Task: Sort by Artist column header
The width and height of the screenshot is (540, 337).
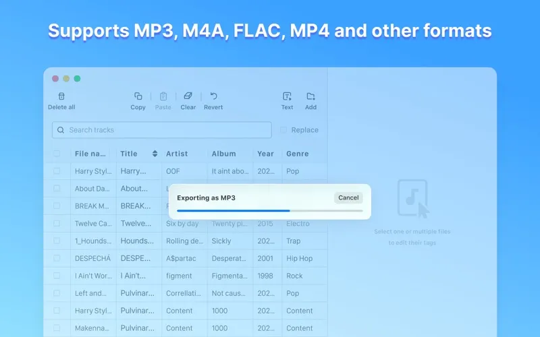Action: point(177,154)
